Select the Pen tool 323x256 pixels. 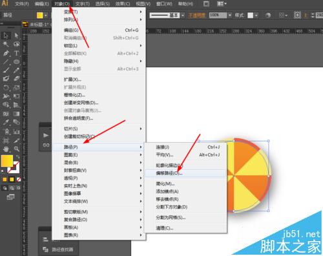pyautogui.click(x=6, y=53)
